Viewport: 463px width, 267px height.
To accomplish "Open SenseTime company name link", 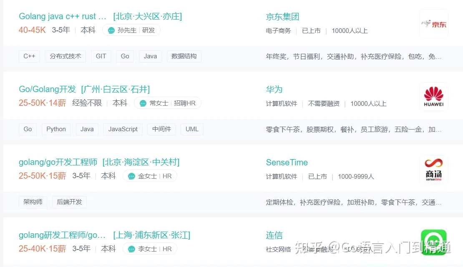I will pos(287,162).
